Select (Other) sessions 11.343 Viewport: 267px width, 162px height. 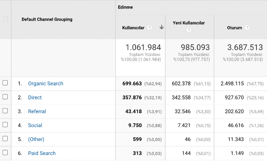coord(236,139)
